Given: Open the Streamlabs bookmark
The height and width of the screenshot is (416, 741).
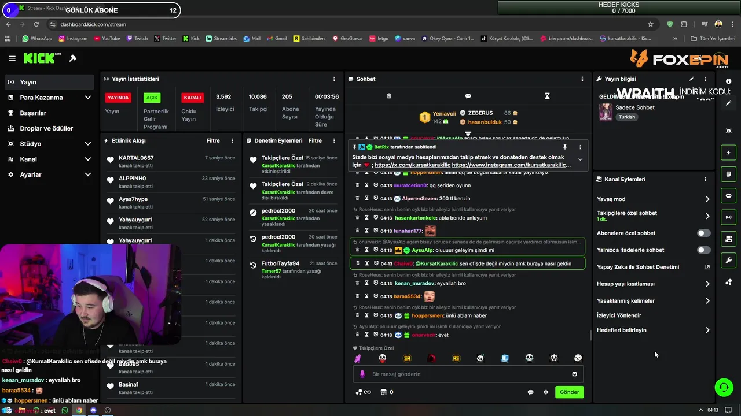Looking at the screenshot, I should click(x=221, y=39).
